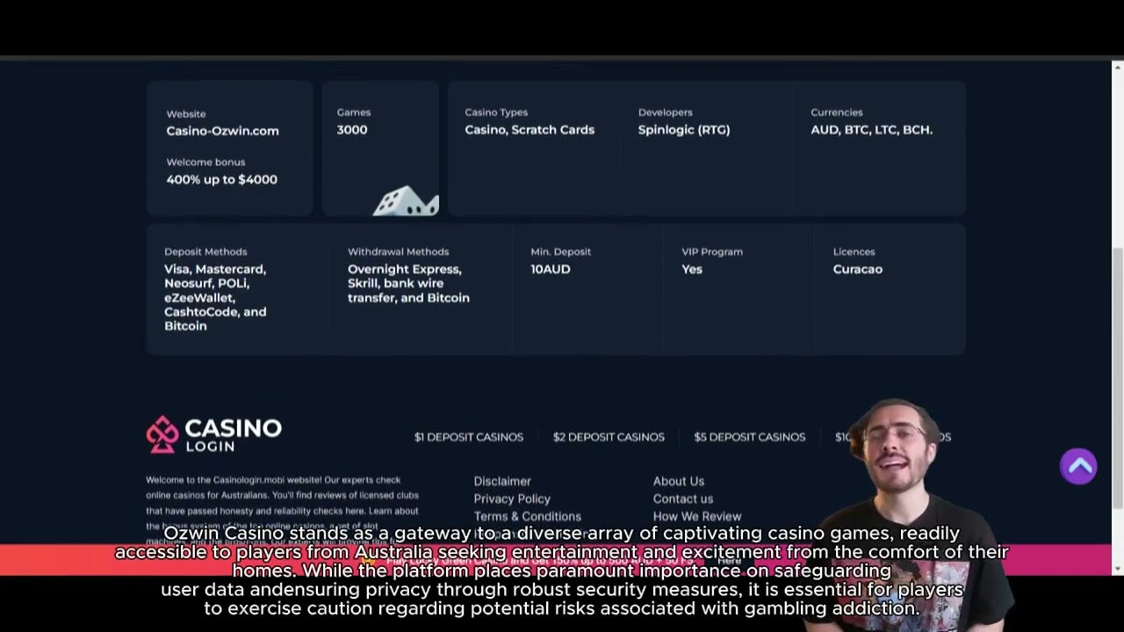Open the $5 Deposit Casinos menu link
Viewport: 1124px width, 632px height.
pyautogui.click(x=749, y=436)
